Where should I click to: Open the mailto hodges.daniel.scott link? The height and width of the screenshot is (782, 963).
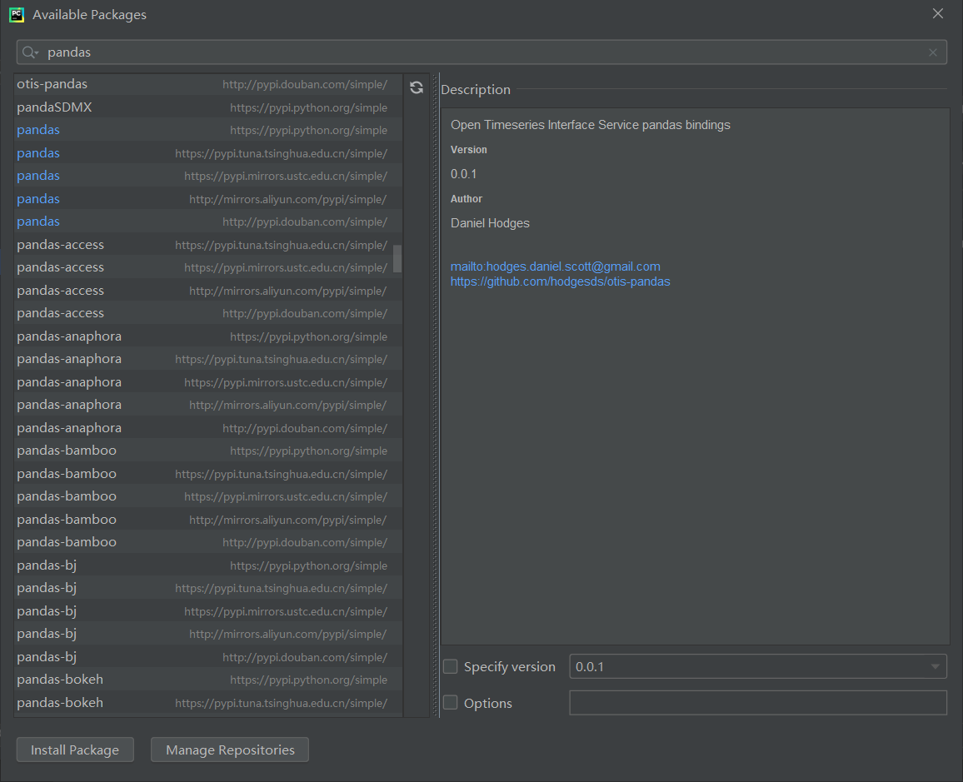[555, 266]
